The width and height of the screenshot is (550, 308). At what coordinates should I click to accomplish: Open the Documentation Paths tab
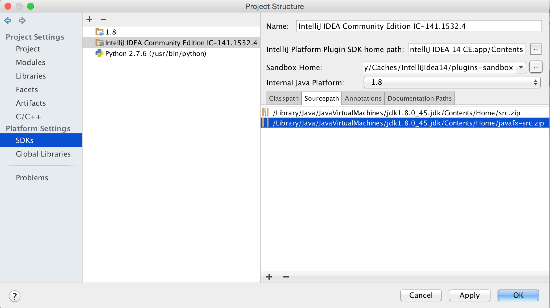point(419,98)
